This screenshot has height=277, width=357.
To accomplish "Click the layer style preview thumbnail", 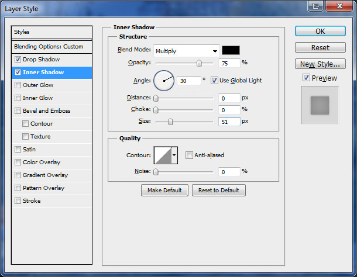I will tap(320, 105).
